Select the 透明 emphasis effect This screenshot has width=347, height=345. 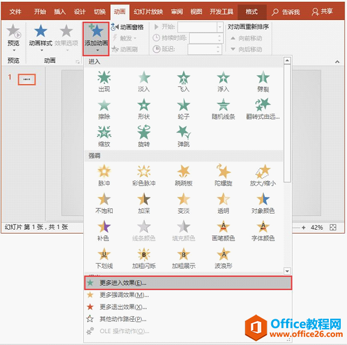click(x=223, y=203)
